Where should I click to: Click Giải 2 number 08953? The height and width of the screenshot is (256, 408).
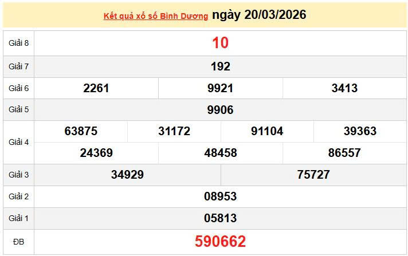click(221, 196)
